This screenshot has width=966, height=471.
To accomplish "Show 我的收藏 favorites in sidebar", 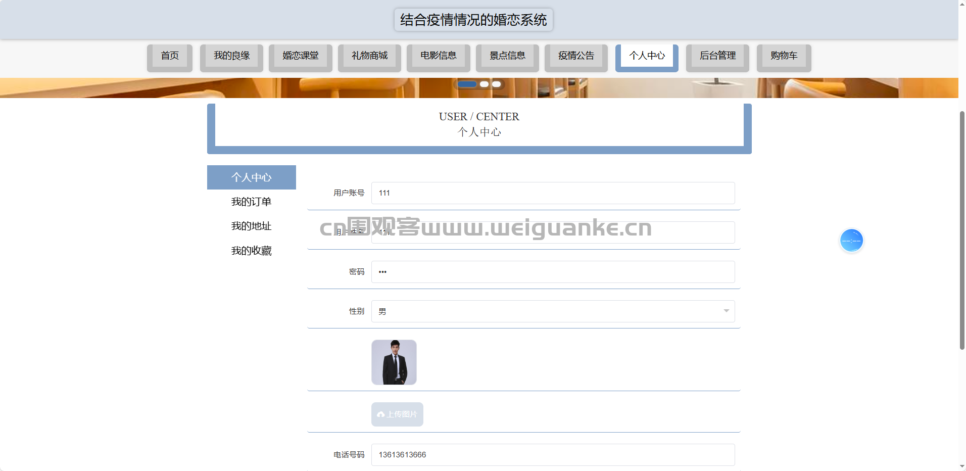I will pos(251,251).
